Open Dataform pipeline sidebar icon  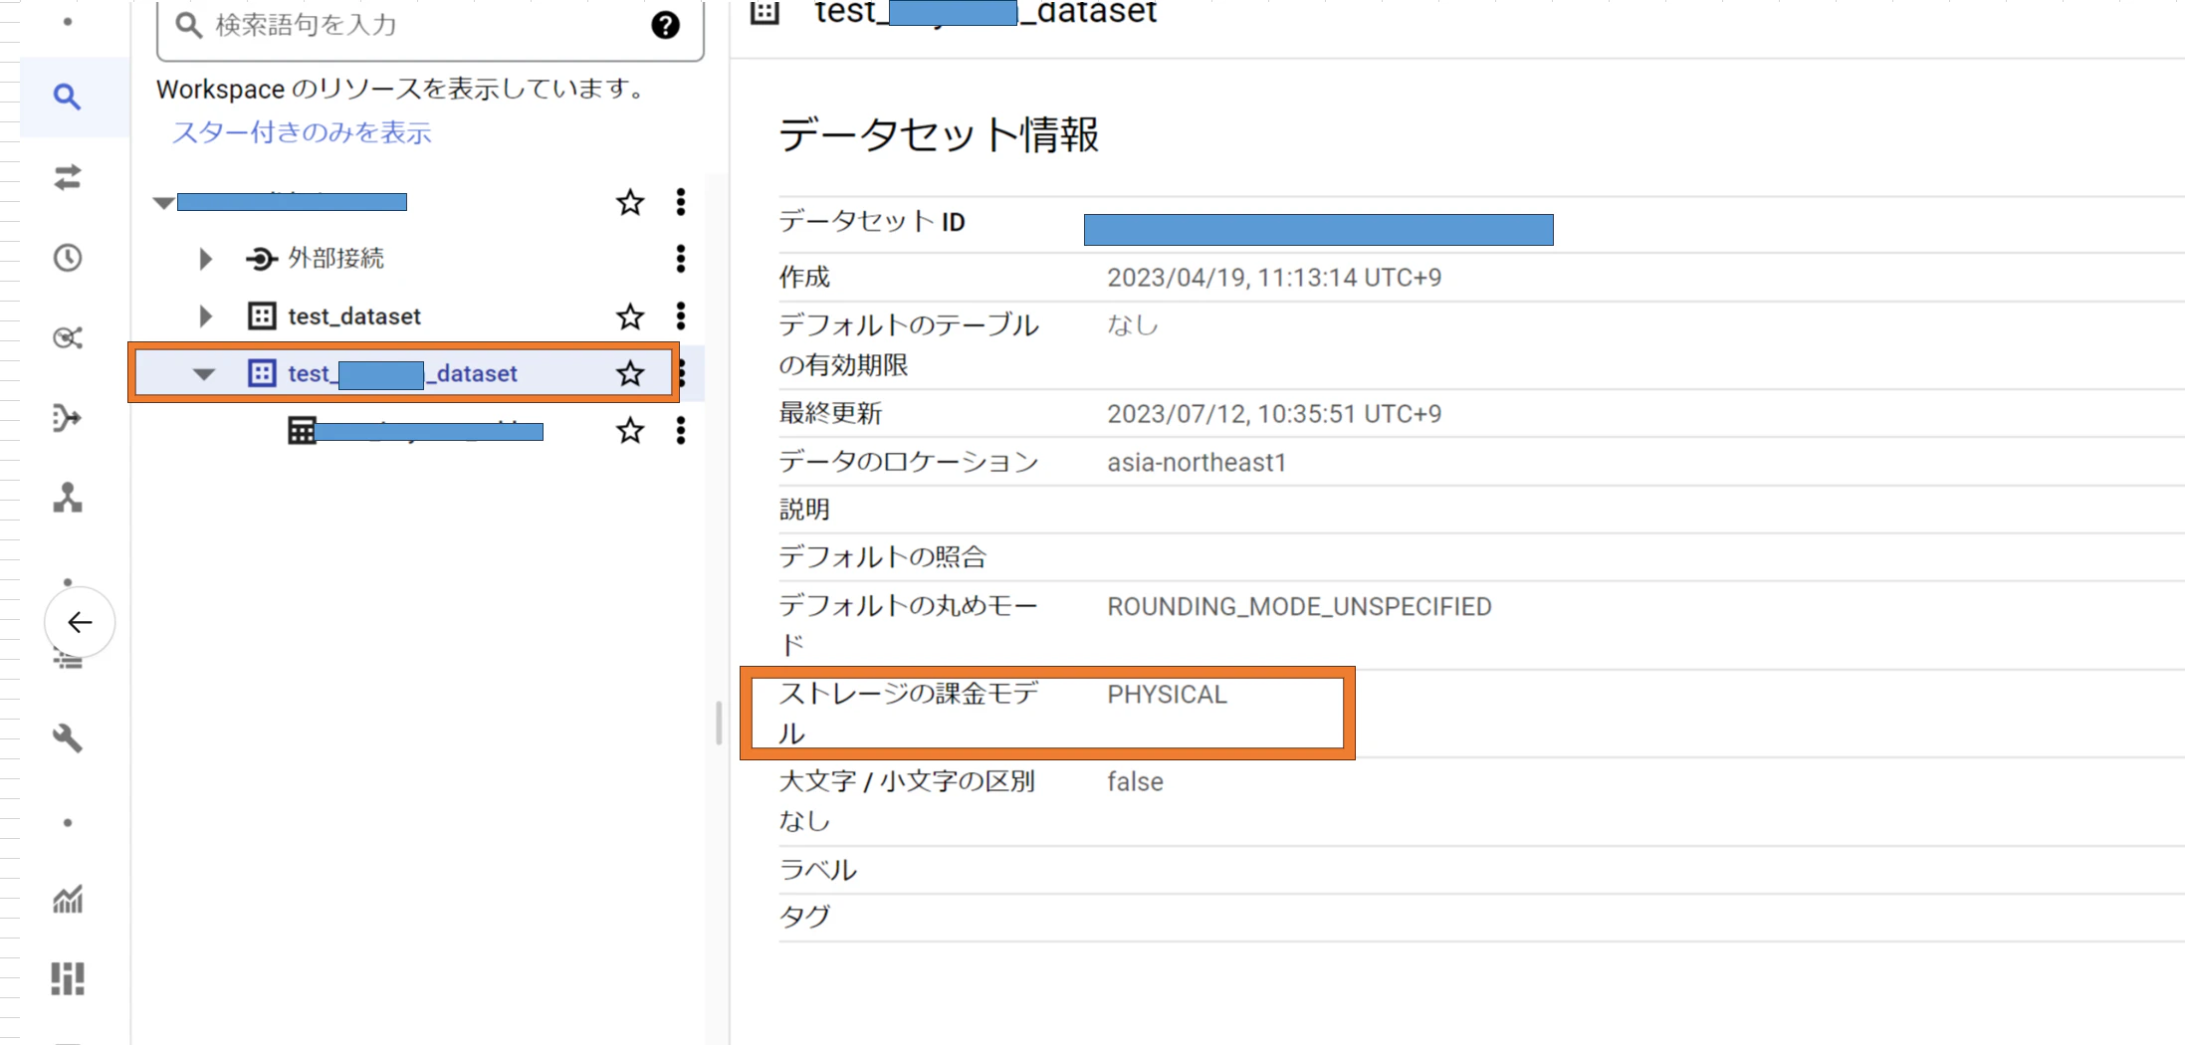[x=67, y=418]
